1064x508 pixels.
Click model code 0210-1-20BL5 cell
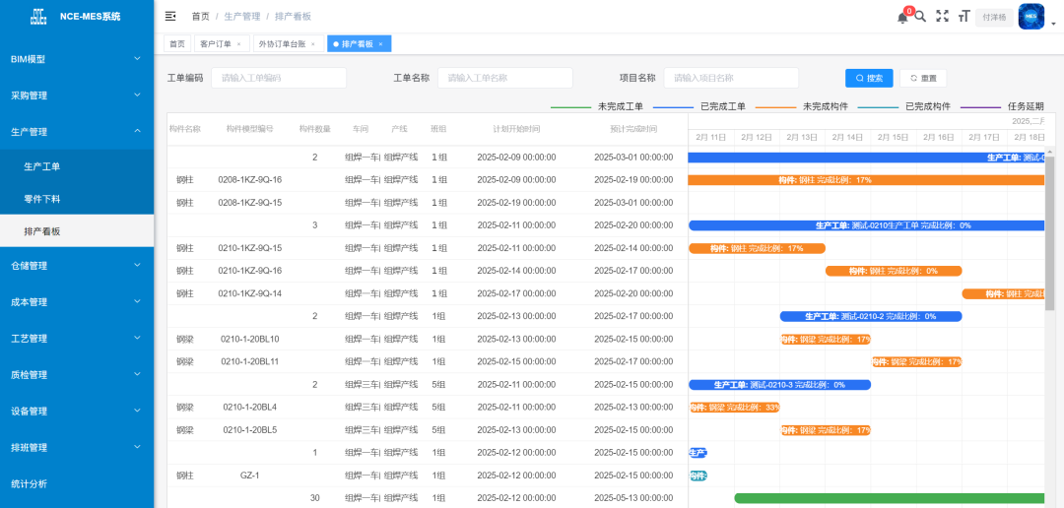point(249,430)
